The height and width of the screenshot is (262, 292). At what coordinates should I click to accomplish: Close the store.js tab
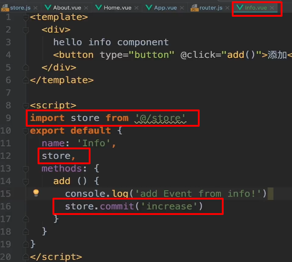point(35,8)
